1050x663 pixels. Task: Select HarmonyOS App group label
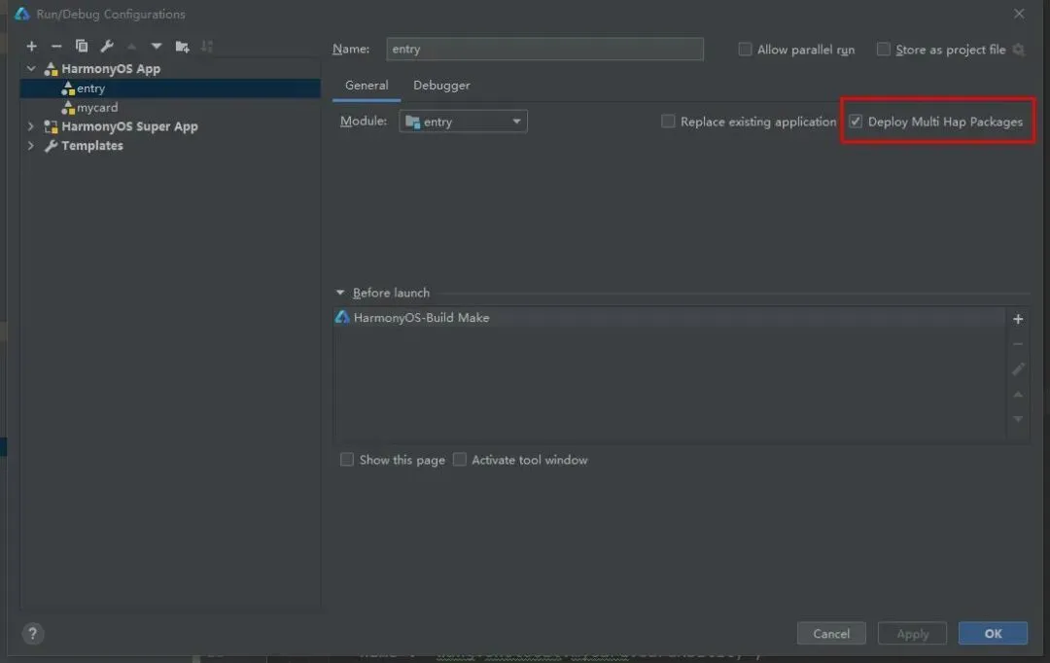click(x=111, y=68)
